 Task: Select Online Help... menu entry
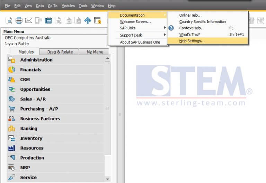point(208,15)
